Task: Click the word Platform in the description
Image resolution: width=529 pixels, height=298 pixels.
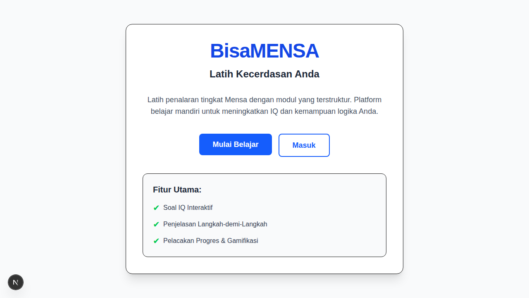Action: [367, 100]
